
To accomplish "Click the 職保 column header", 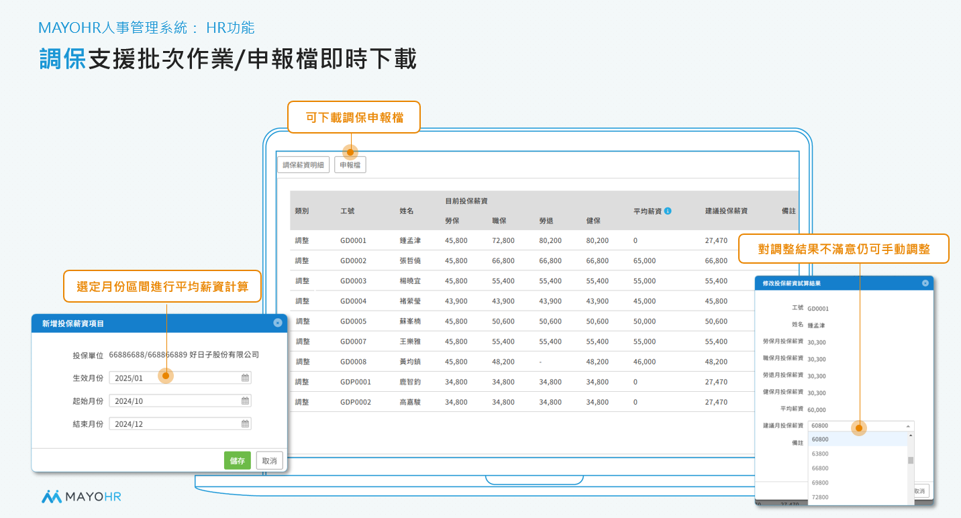I will click(499, 221).
